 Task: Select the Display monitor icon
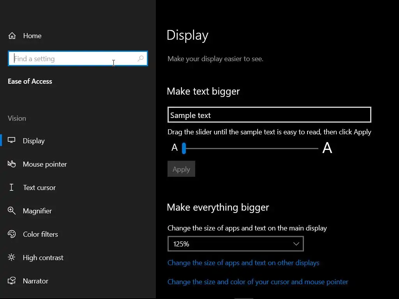coord(12,141)
